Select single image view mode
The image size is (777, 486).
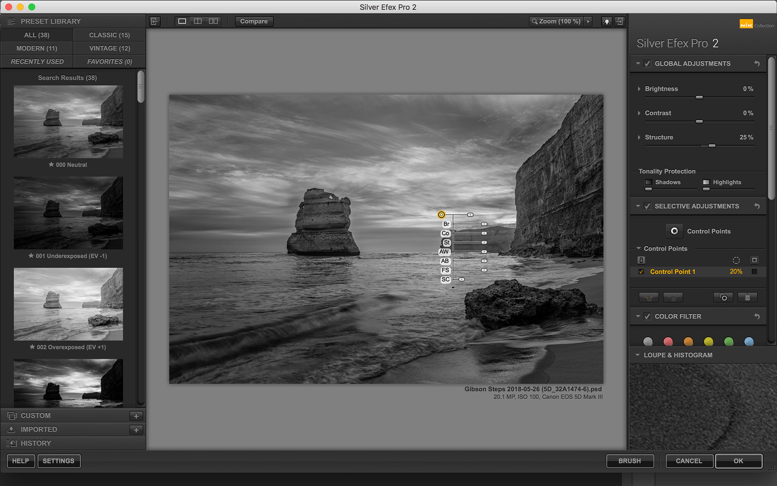click(x=182, y=21)
